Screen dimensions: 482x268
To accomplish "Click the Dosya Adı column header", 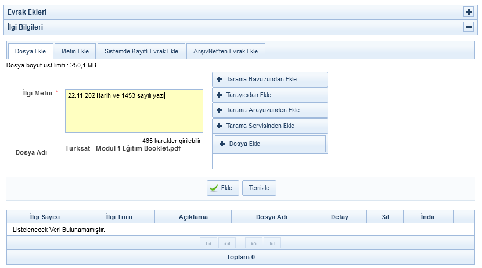I will pyautogui.click(x=271, y=217).
